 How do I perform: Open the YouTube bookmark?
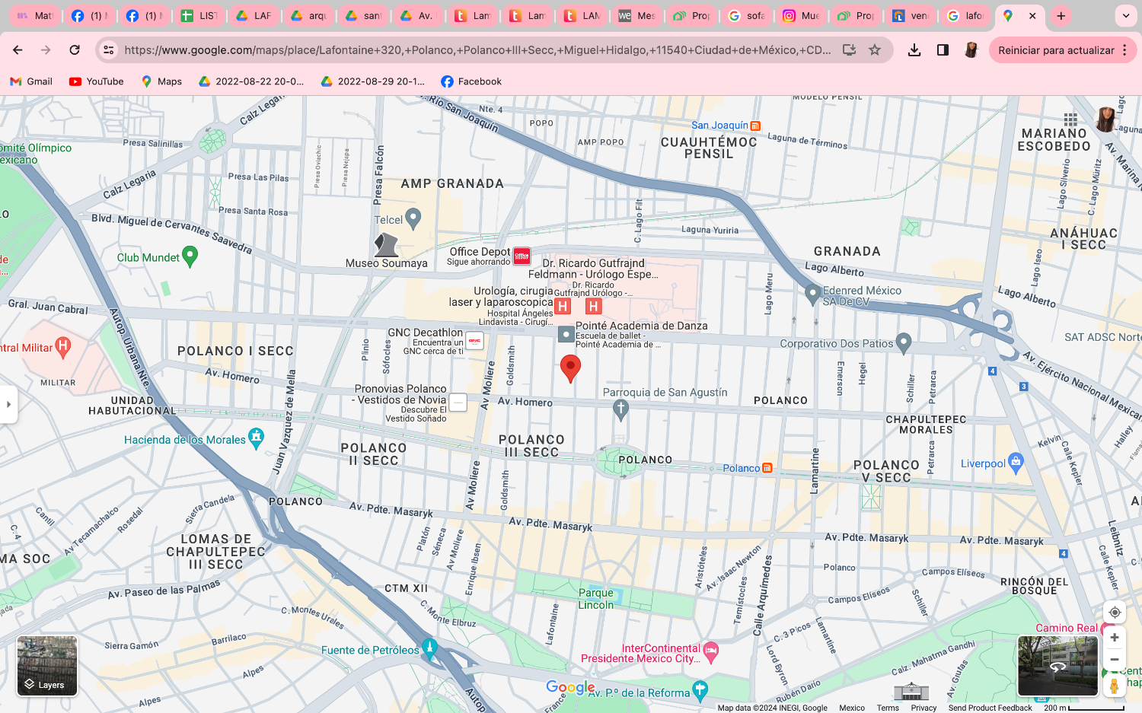point(96,81)
